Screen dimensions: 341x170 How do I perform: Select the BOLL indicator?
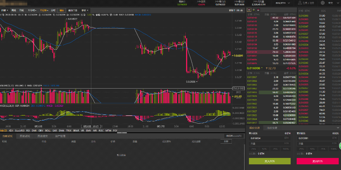(47, 130)
